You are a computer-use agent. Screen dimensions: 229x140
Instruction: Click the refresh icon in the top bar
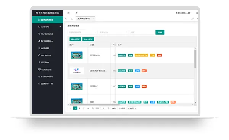point(76,13)
